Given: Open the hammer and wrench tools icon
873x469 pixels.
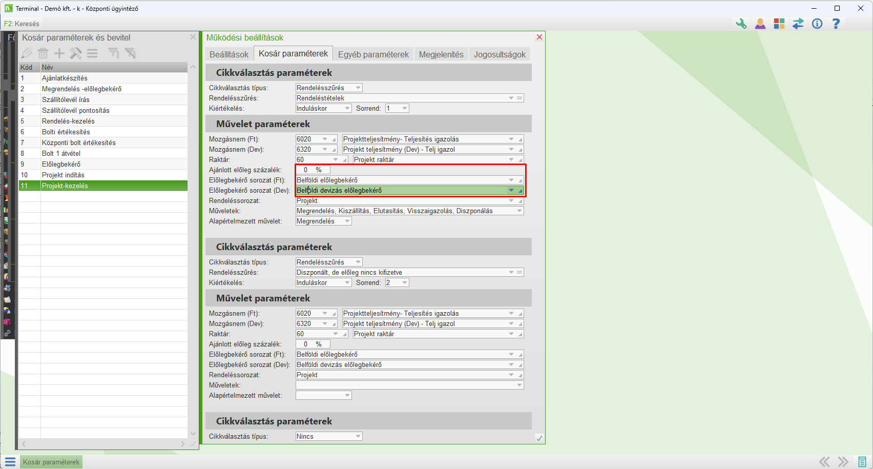Looking at the screenshot, I should [x=76, y=53].
